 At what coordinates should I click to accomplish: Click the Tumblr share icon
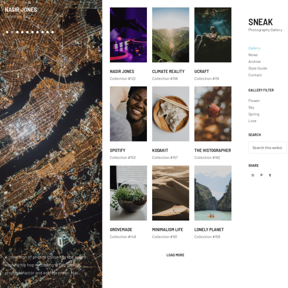point(270,175)
